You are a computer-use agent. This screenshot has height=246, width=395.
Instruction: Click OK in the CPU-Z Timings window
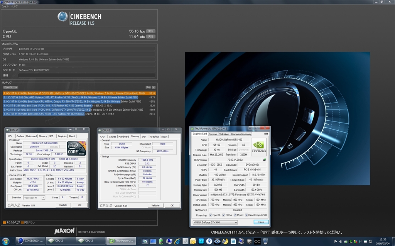[172, 206]
